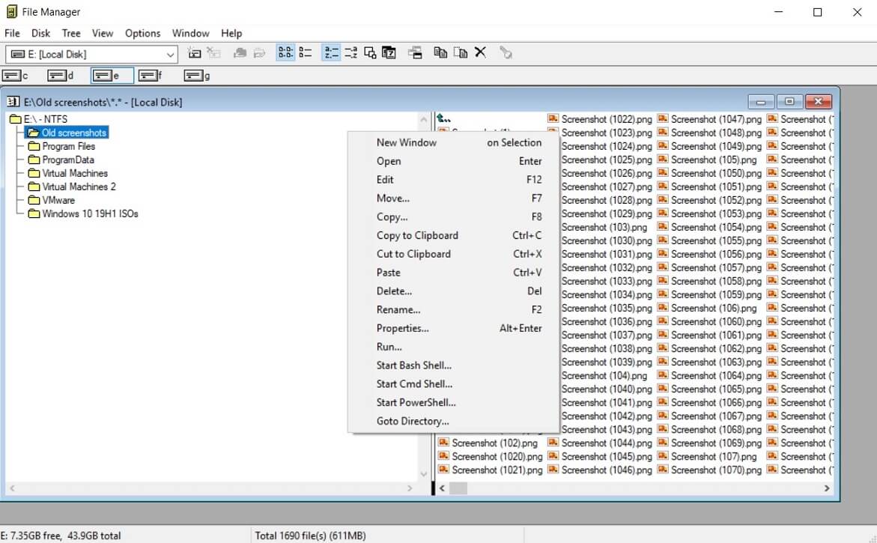The height and width of the screenshot is (543, 877).
Task: Click the Connect Network Drive toolbar icon
Action: [194, 53]
